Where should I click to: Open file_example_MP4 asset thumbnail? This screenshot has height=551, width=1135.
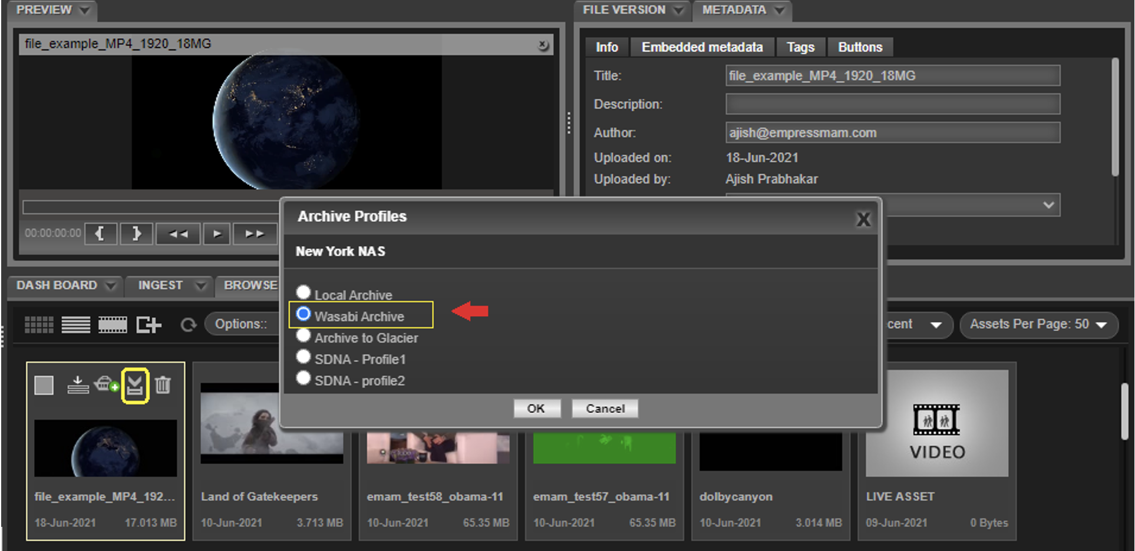point(105,448)
